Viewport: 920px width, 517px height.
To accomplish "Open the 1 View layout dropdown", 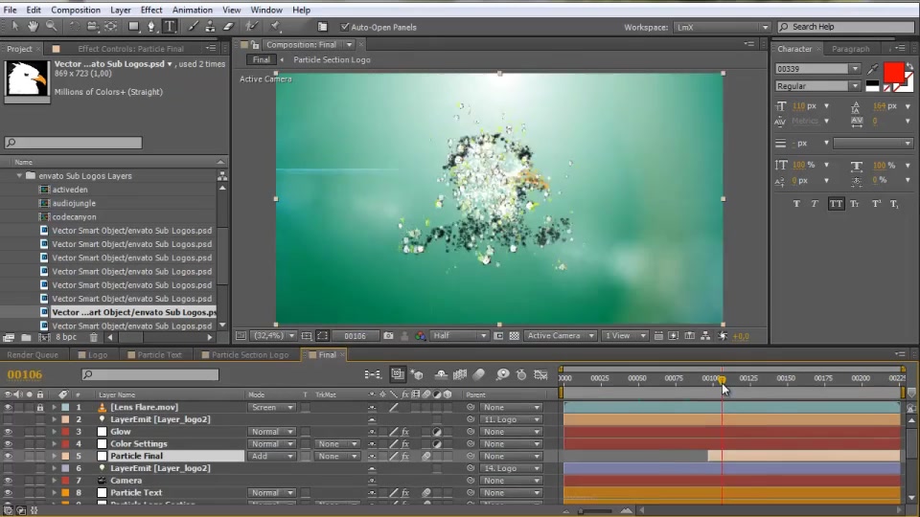I will (626, 336).
